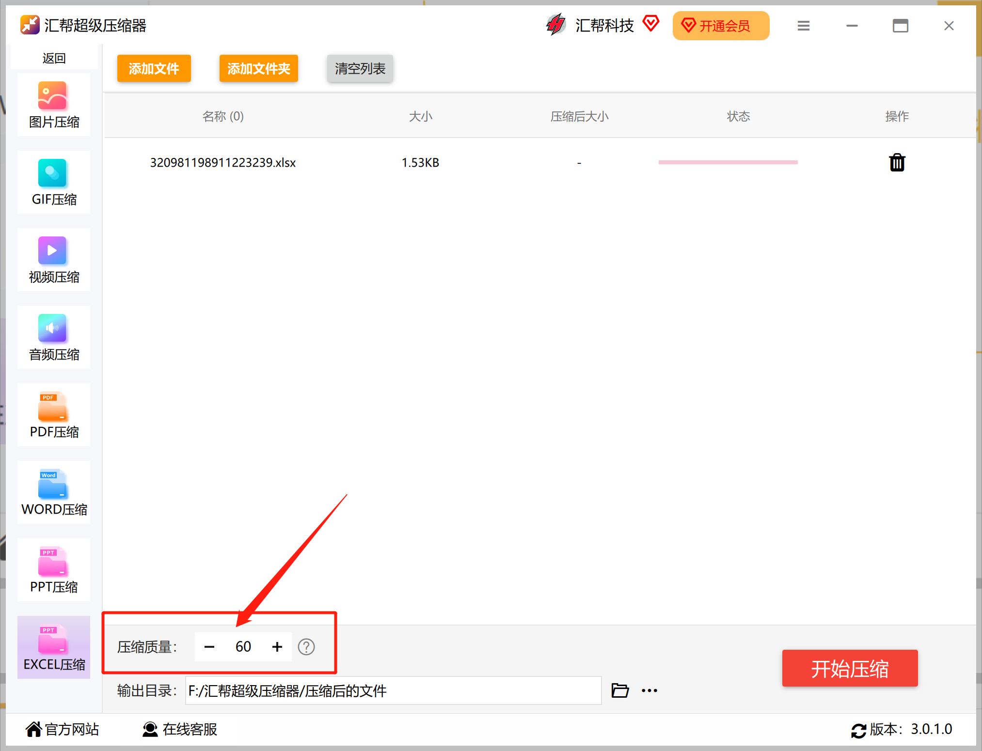Open the 在线客服 online support link
982x751 pixels.
[x=180, y=729]
